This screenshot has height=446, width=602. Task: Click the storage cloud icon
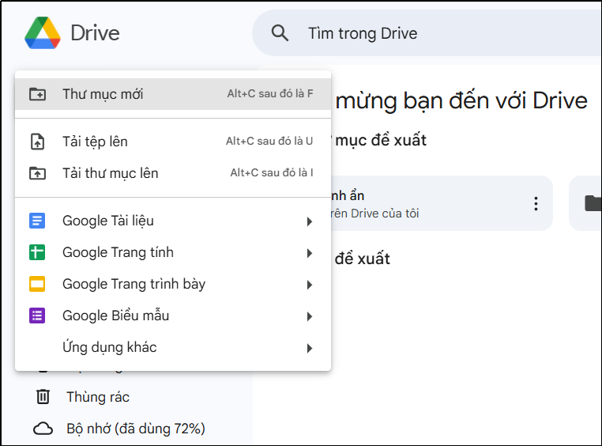click(43, 429)
